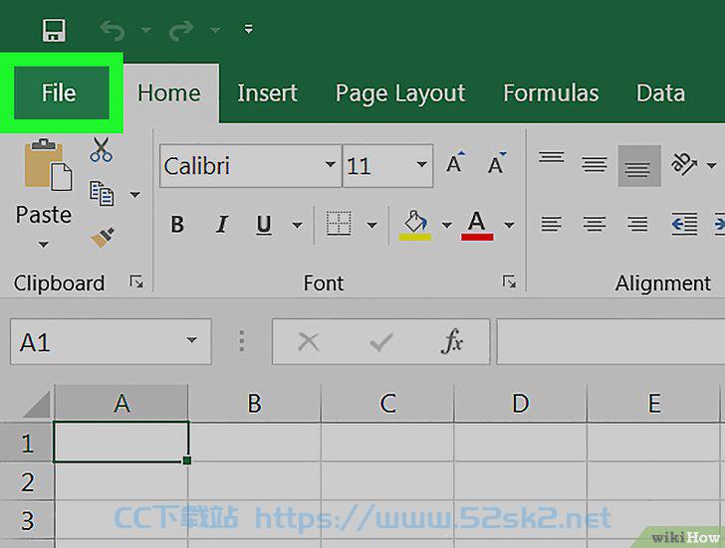
Task: Select Middle Align icon
Action: (x=595, y=164)
